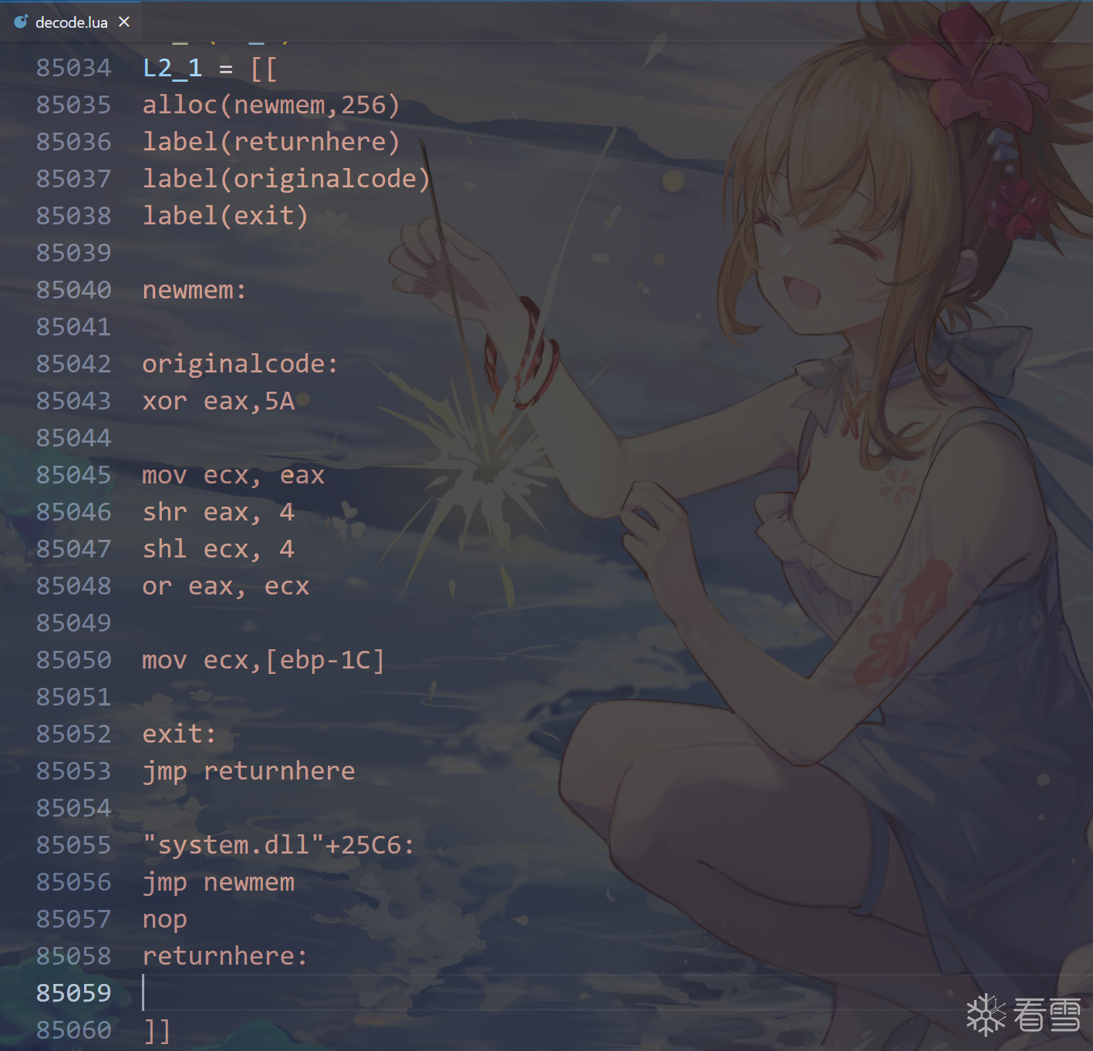The image size is (1093, 1051).
Task: Place cursor at mov ecx,[ebp-1C]
Action: [x=263, y=660]
